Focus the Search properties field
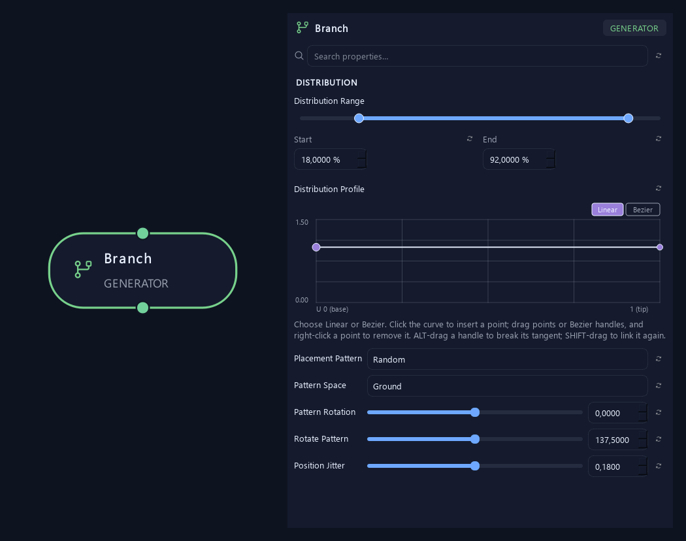Image resolution: width=686 pixels, height=541 pixels. coord(478,56)
